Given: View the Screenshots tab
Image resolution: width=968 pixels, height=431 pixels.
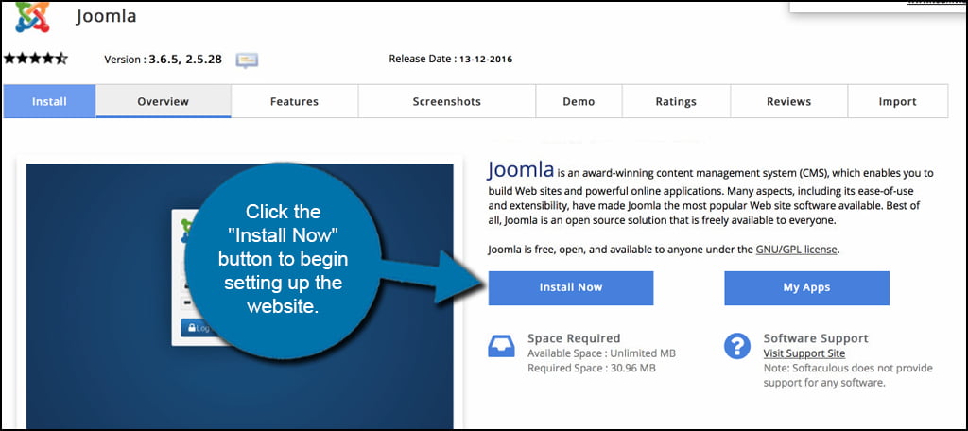Looking at the screenshot, I should pos(447,101).
